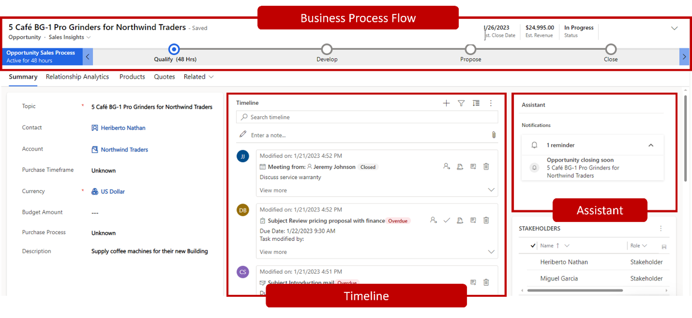This screenshot has height=318, width=692.
Task: Click the Opportunity Sales Process label
Action: pos(41,53)
